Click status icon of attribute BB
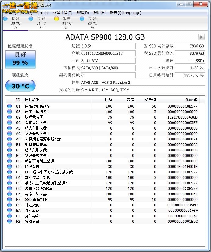This screenshot has width=211, height=252. click(x=9, y=161)
